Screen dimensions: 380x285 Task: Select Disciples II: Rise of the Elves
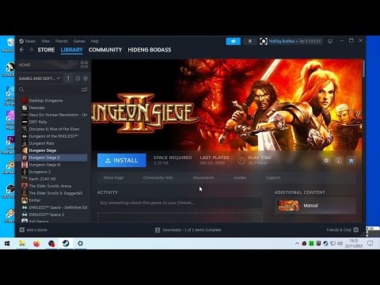click(x=54, y=129)
